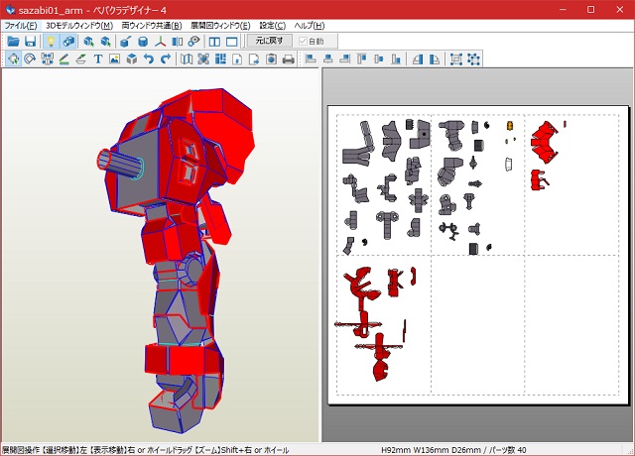
Task: Select the small orange part on second page
Action: click(510, 126)
